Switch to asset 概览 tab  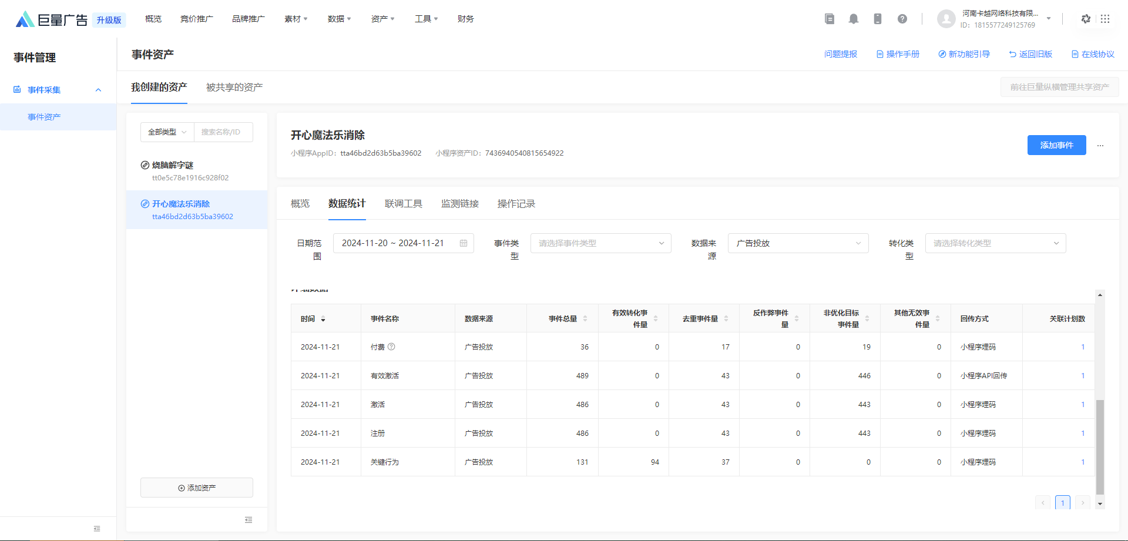coord(300,204)
